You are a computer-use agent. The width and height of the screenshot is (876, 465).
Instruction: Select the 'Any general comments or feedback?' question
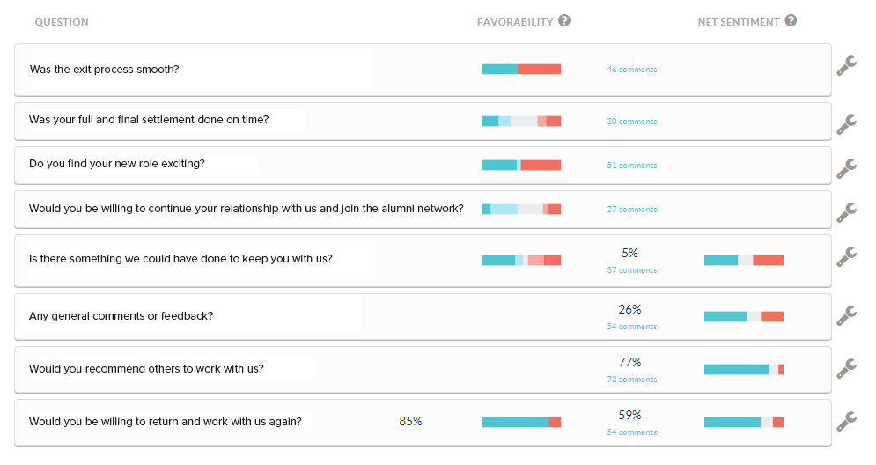click(121, 315)
